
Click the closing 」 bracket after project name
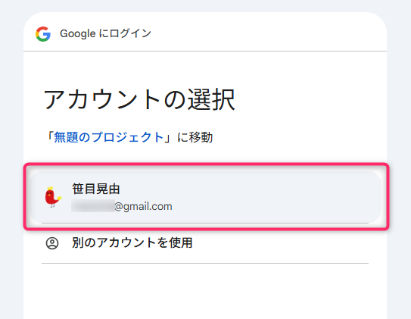point(168,137)
